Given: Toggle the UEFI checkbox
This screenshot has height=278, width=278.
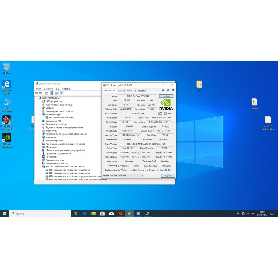Looking at the screenshot, I should pos(165,114).
